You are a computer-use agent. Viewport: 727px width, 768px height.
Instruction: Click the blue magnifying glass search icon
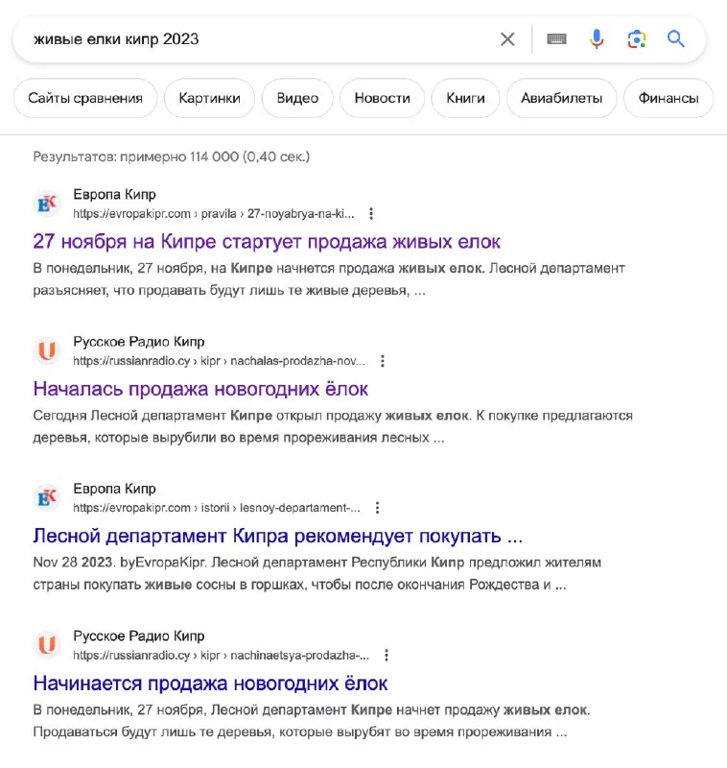point(675,38)
